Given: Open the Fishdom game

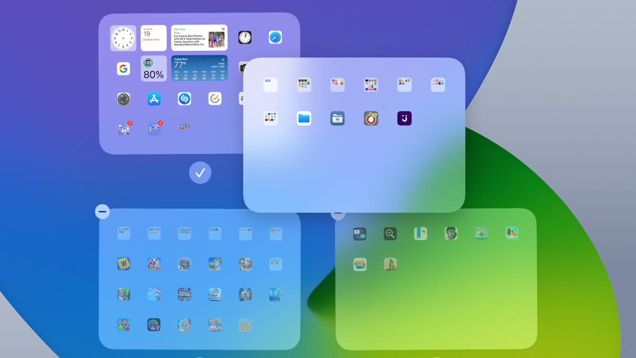Looking at the screenshot, I should [x=276, y=294].
